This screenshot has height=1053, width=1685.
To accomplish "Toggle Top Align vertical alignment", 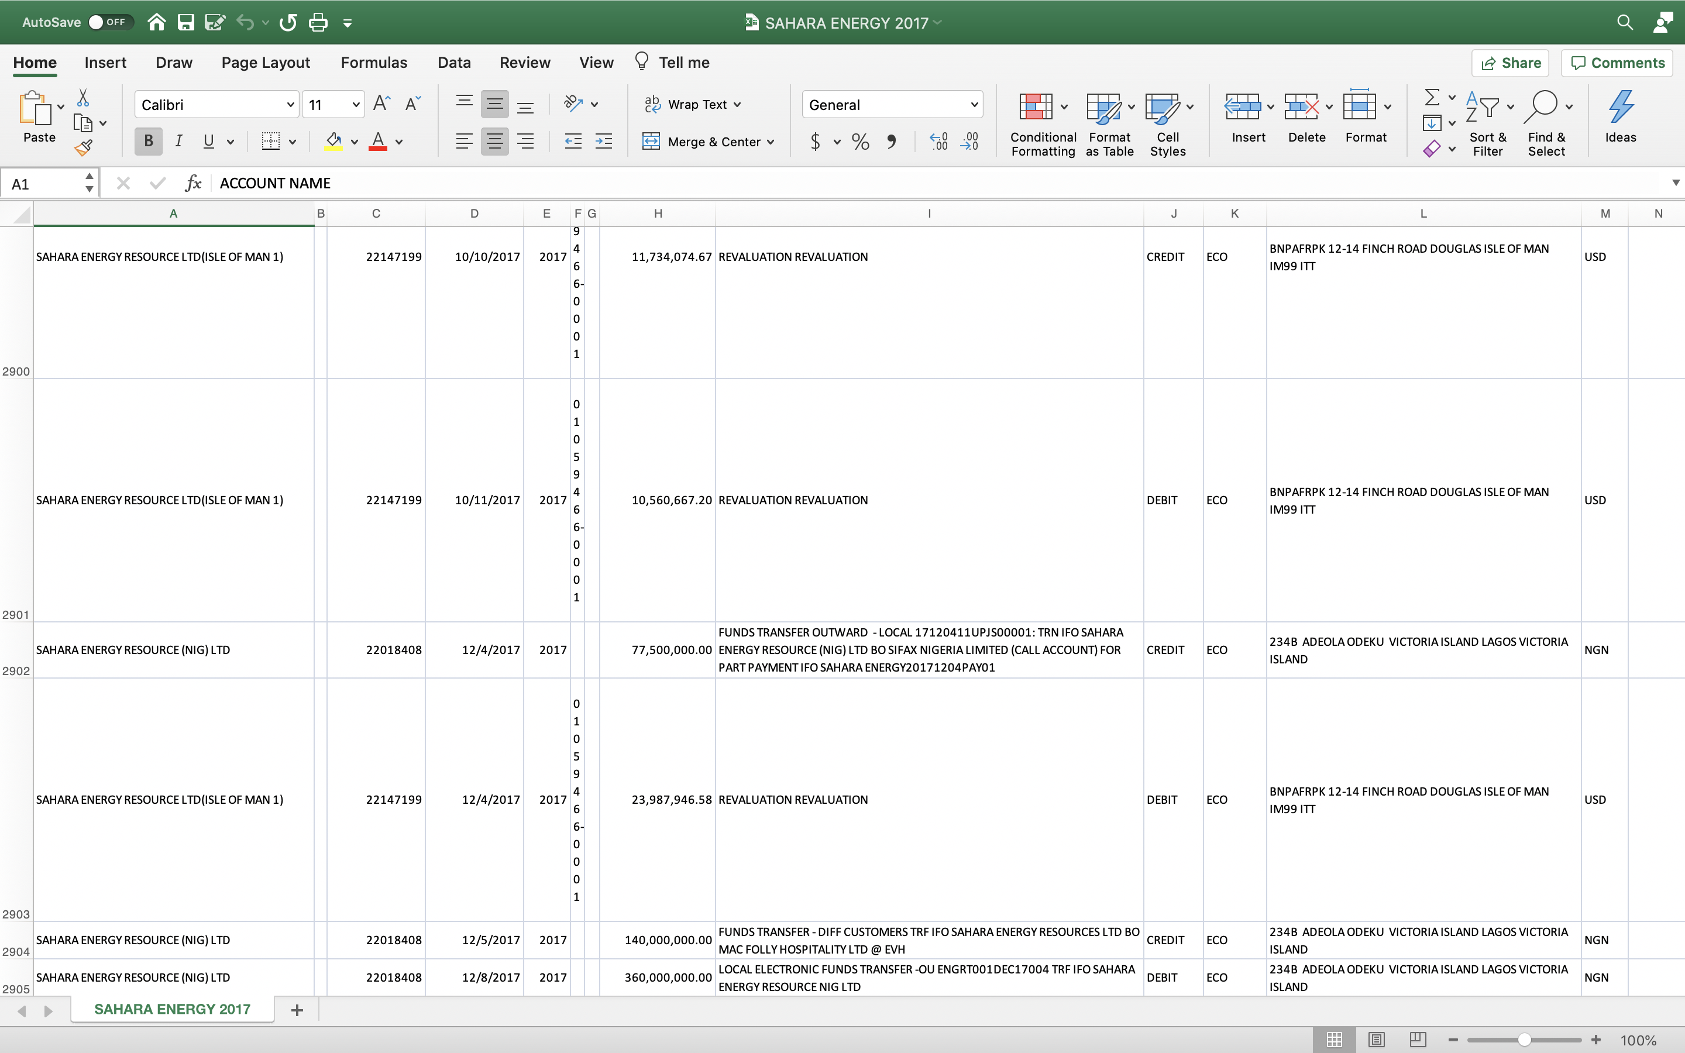I will [465, 104].
